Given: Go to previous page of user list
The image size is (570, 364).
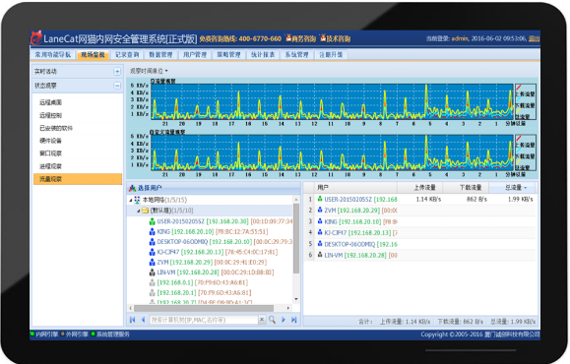Looking at the screenshot, I should (143, 320).
